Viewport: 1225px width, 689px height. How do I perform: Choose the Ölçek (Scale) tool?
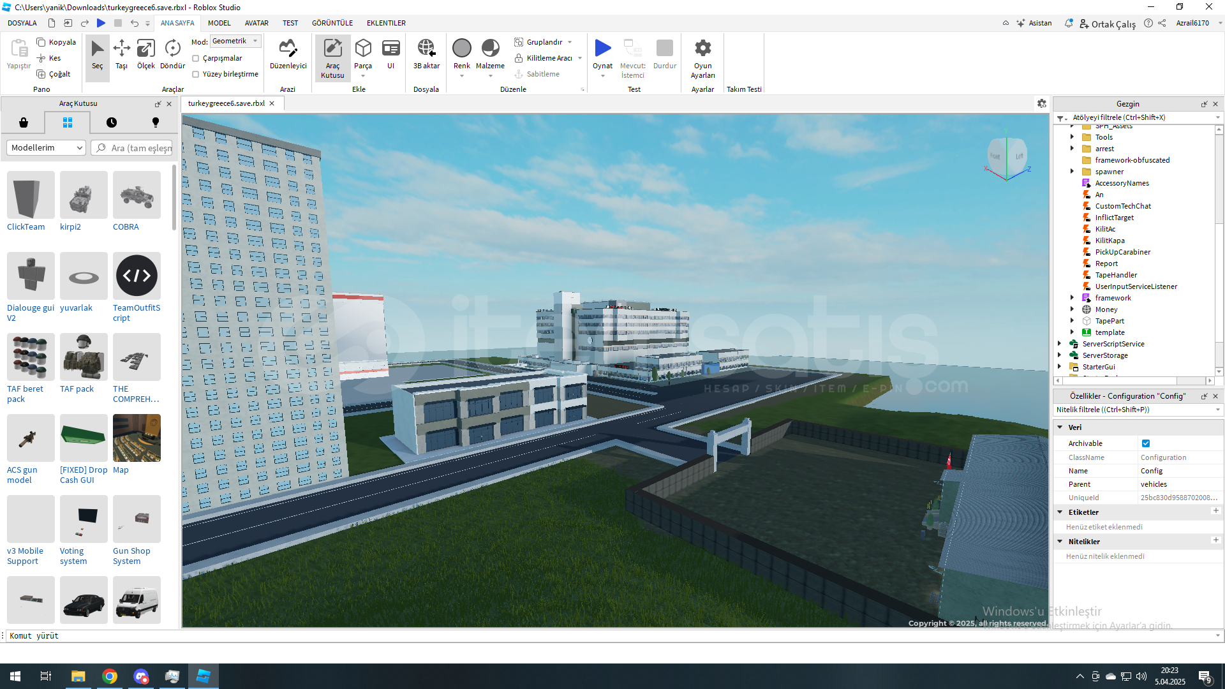[x=146, y=55]
